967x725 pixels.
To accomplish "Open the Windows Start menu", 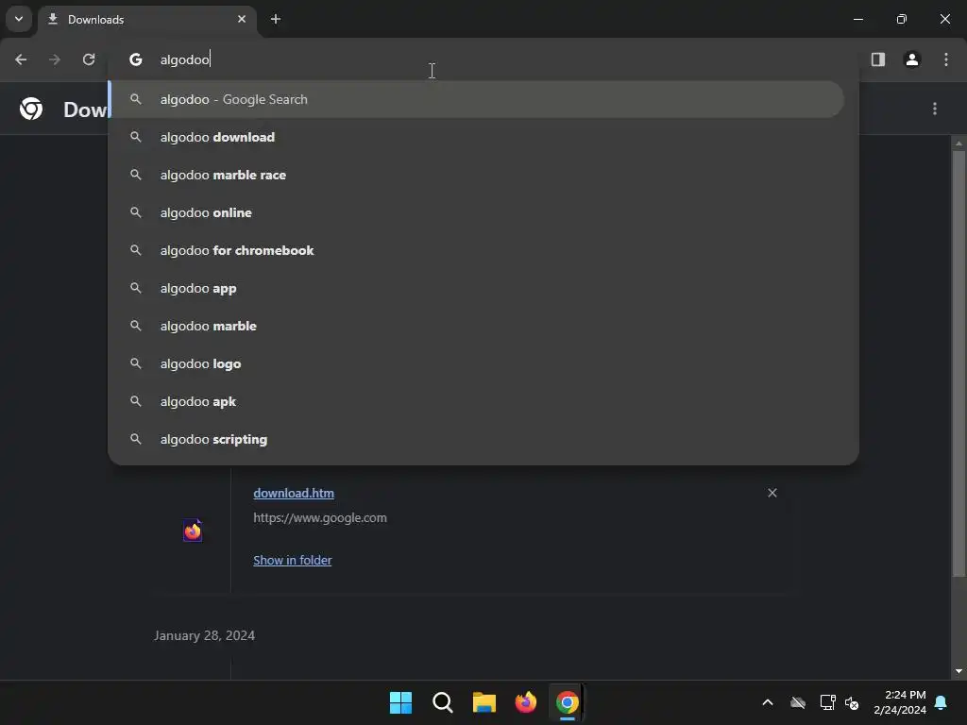I will 400,702.
